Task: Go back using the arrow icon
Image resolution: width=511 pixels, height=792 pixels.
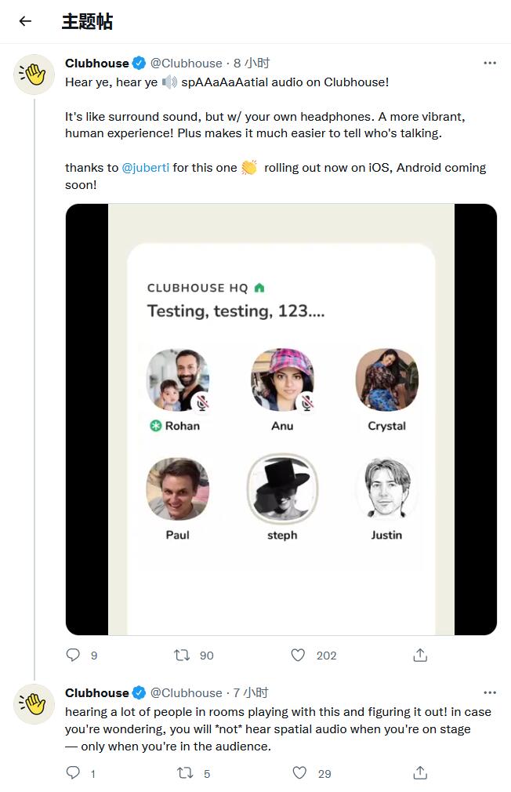Action: (x=25, y=21)
